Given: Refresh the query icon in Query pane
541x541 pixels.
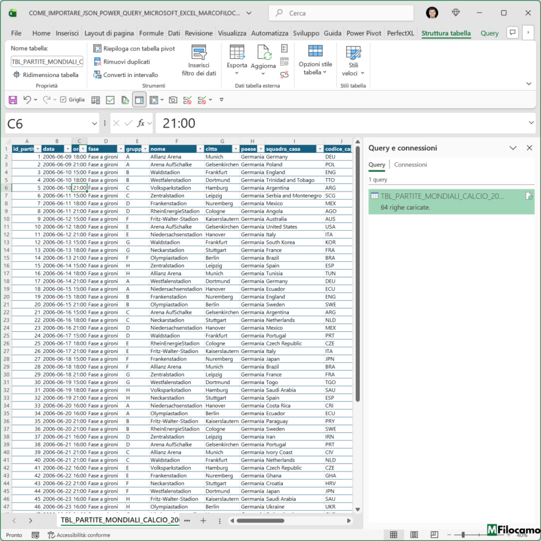Looking at the screenshot, I should coord(529,197).
